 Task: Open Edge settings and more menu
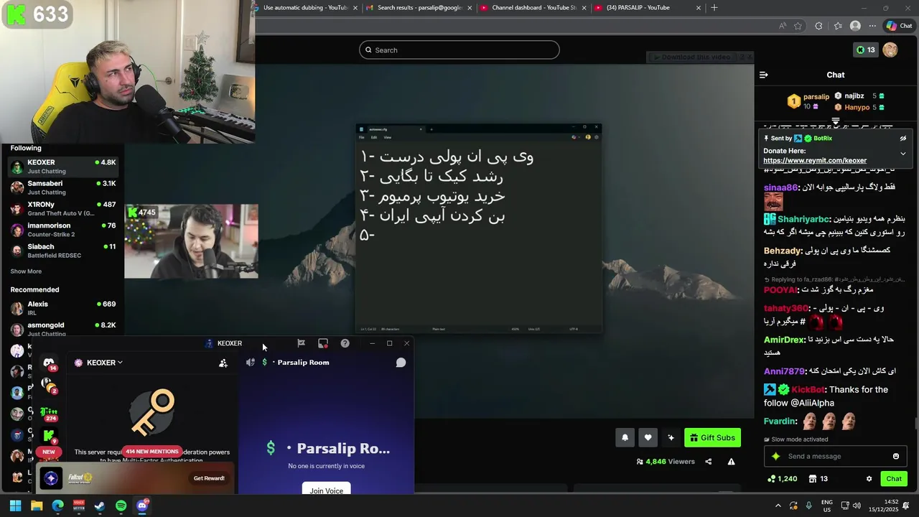[x=872, y=26]
